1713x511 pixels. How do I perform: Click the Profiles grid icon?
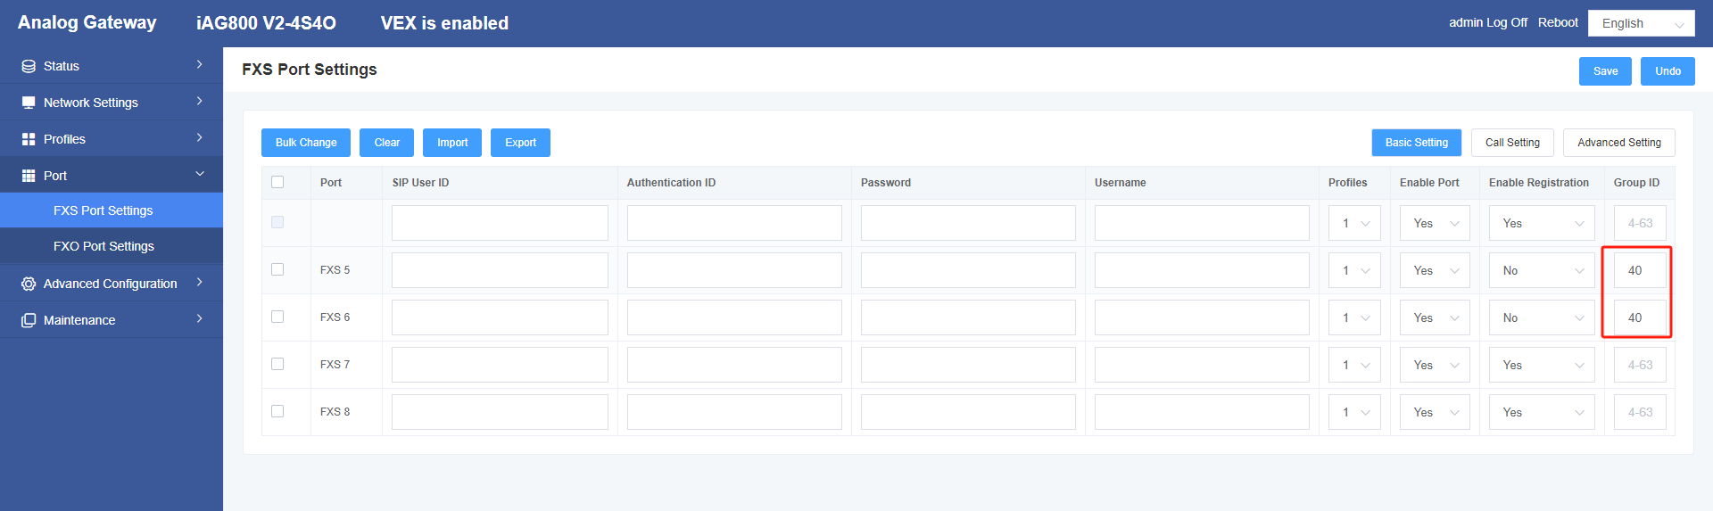(29, 139)
